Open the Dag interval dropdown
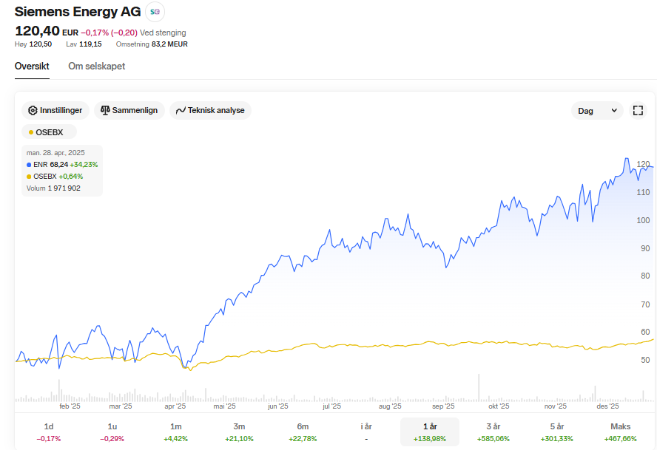 click(x=596, y=111)
